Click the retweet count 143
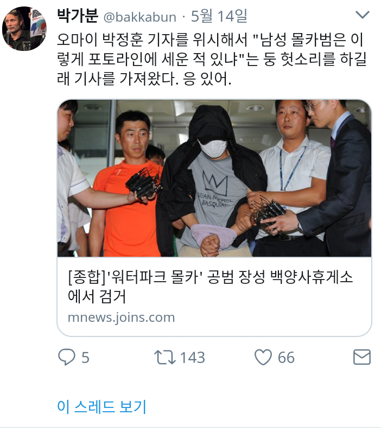 [x=193, y=358]
